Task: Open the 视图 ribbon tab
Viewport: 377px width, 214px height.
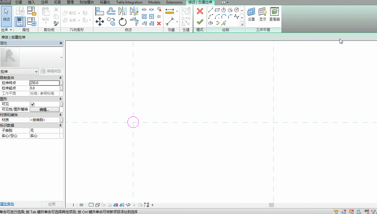Action: (57, 2)
